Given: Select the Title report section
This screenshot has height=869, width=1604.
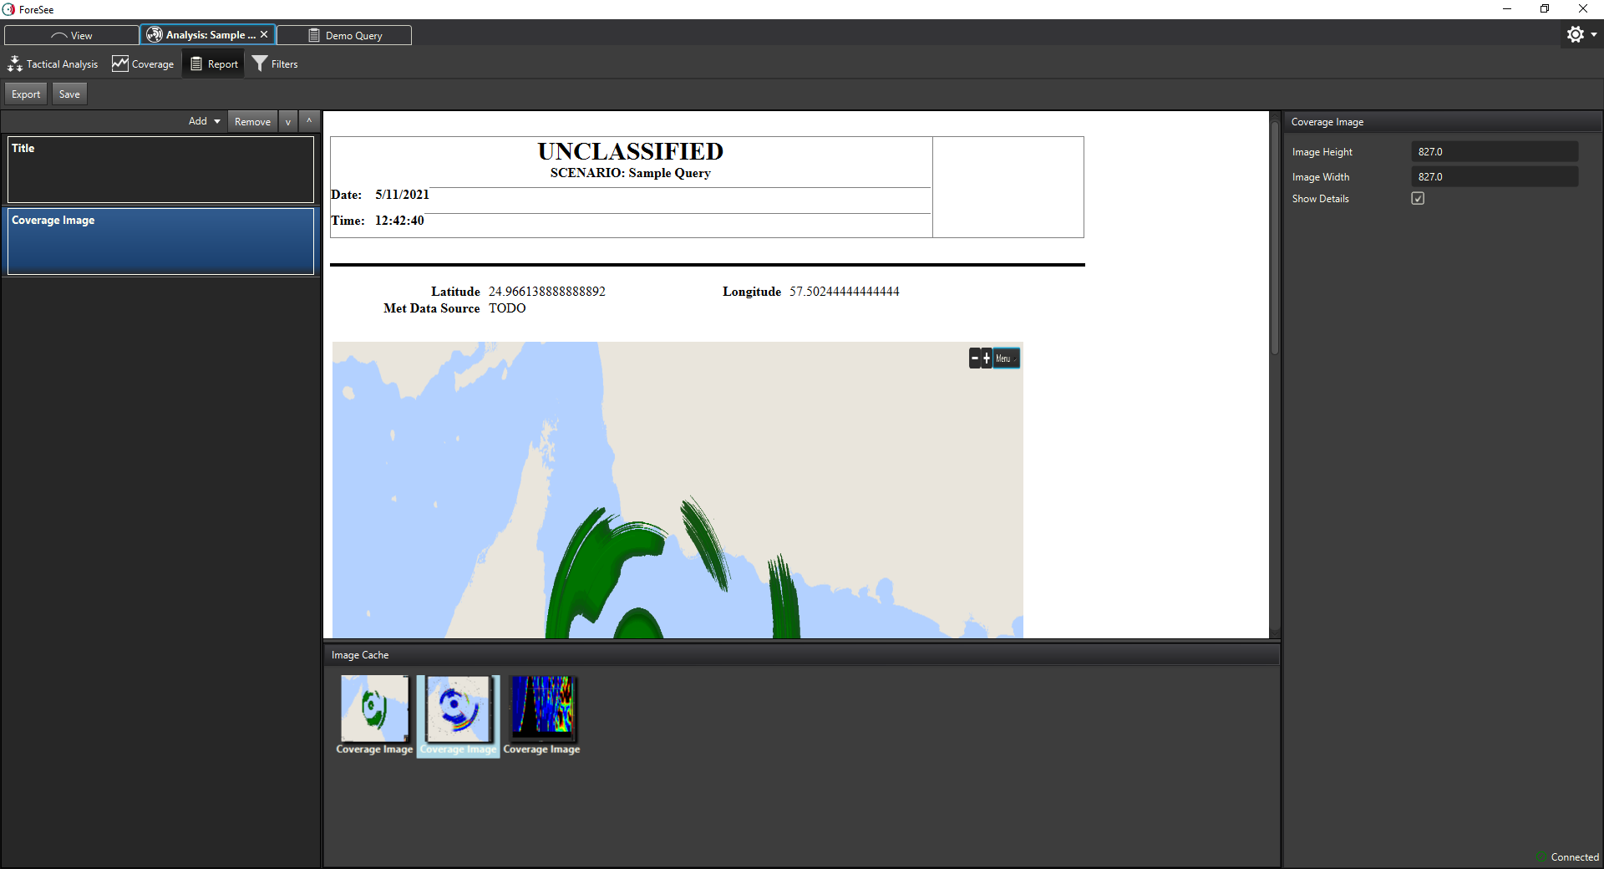Looking at the screenshot, I should [160, 170].
